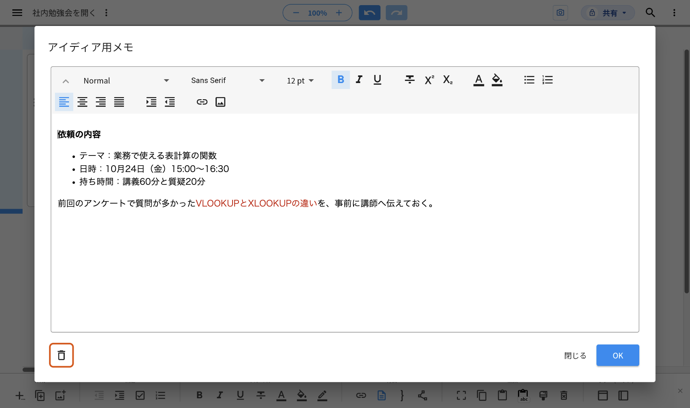Apply subscript formatting

click(448, 80)
